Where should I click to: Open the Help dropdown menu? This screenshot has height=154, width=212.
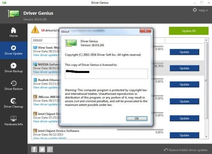203,11
